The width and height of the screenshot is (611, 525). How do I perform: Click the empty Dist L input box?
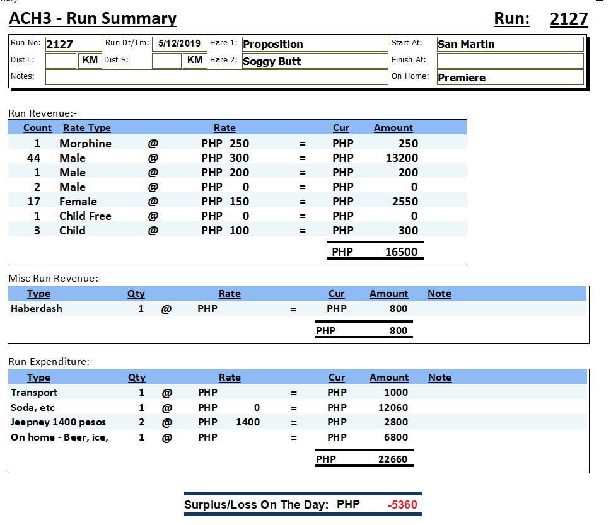61,61
